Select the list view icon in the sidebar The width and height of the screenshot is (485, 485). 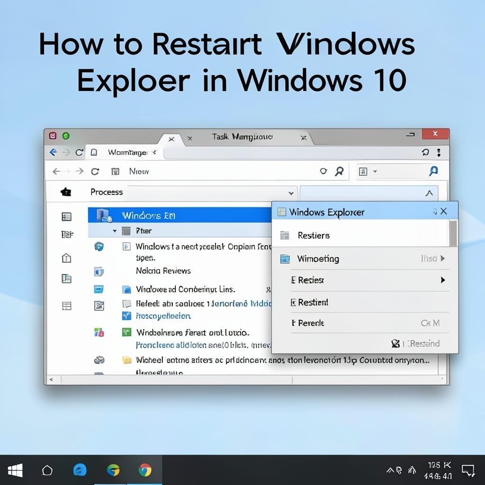pyautogui.click(x=66, y=216)
